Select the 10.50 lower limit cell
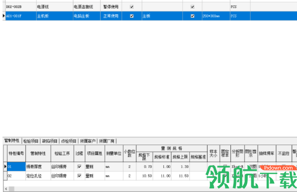297x192 pixels. coord(144,176)
